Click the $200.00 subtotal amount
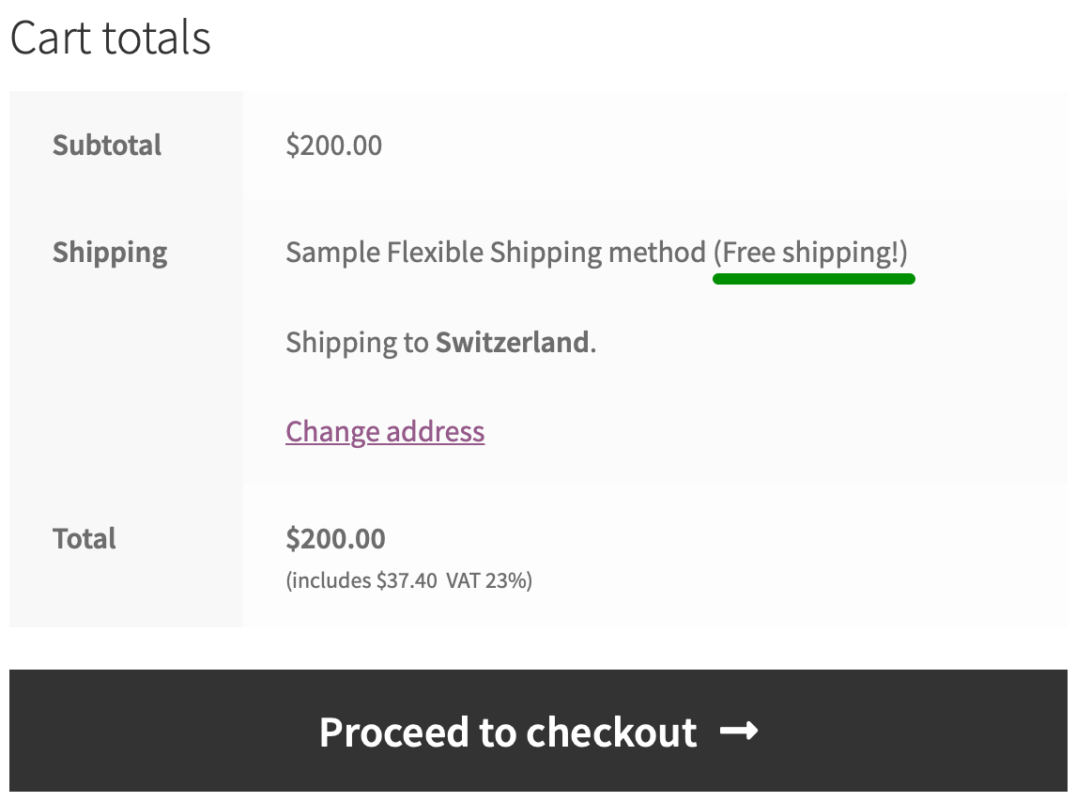 (x=333, y=145)
